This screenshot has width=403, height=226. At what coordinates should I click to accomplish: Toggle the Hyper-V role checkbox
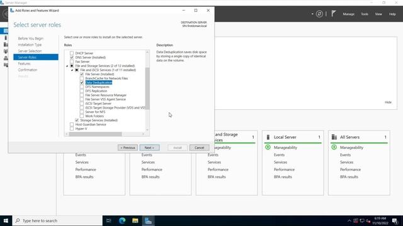[x=72, y=129]
